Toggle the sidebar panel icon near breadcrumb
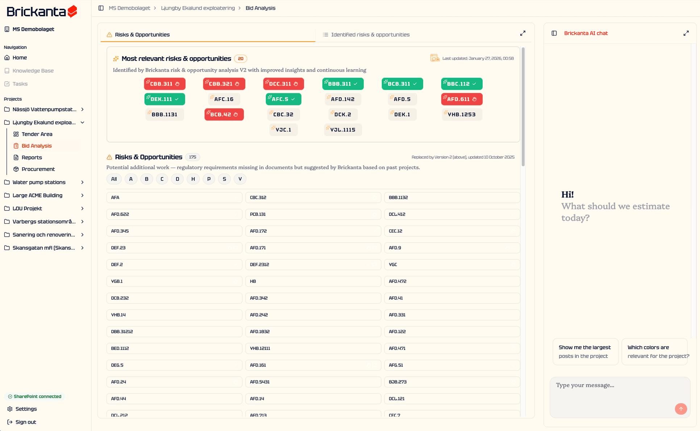The height and width of the screenshot is (431, 700). click(x=101, y=8)
